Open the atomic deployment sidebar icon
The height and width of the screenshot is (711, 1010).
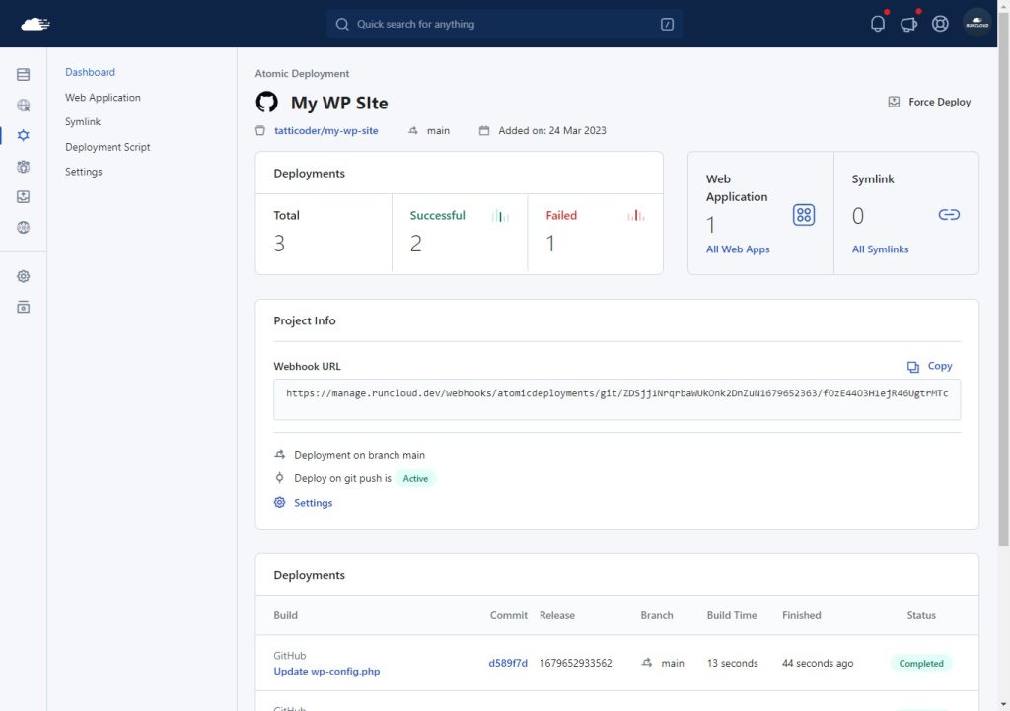[x=24, y=135]
